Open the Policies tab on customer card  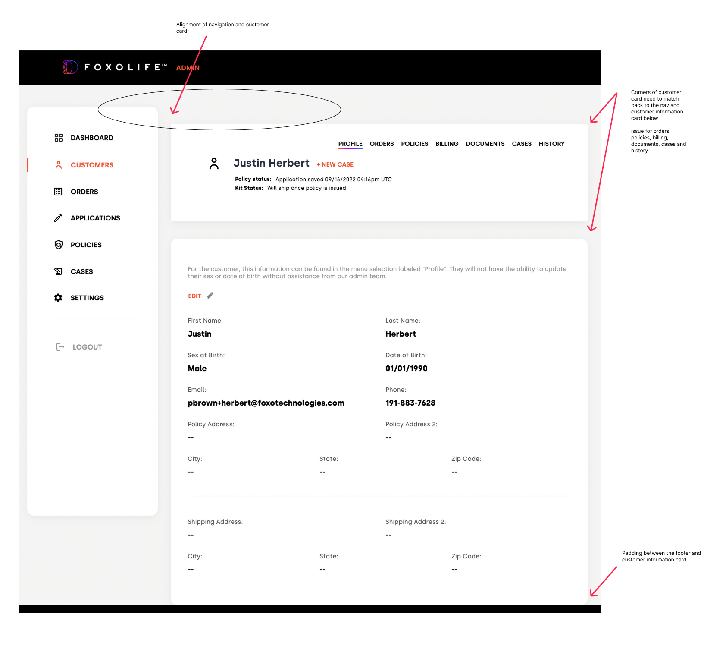coord(415,144)
